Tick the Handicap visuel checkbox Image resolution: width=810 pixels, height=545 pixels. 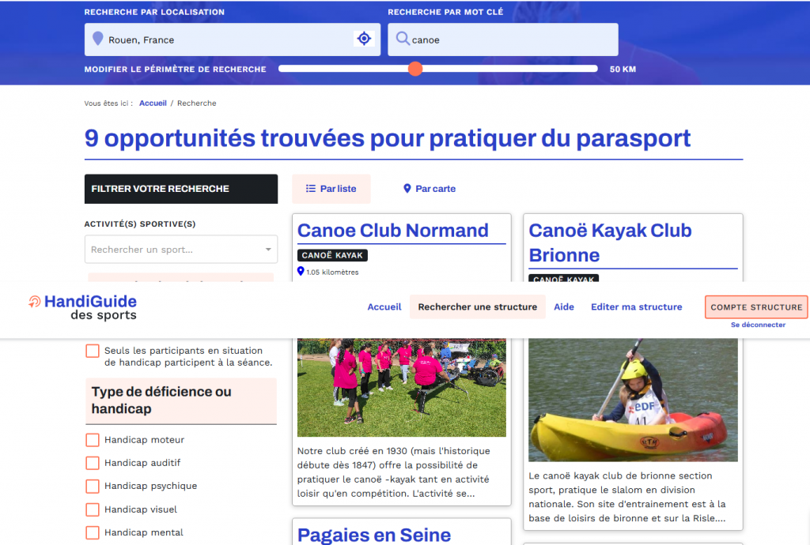pyautogui.click(x=93, y=509)
